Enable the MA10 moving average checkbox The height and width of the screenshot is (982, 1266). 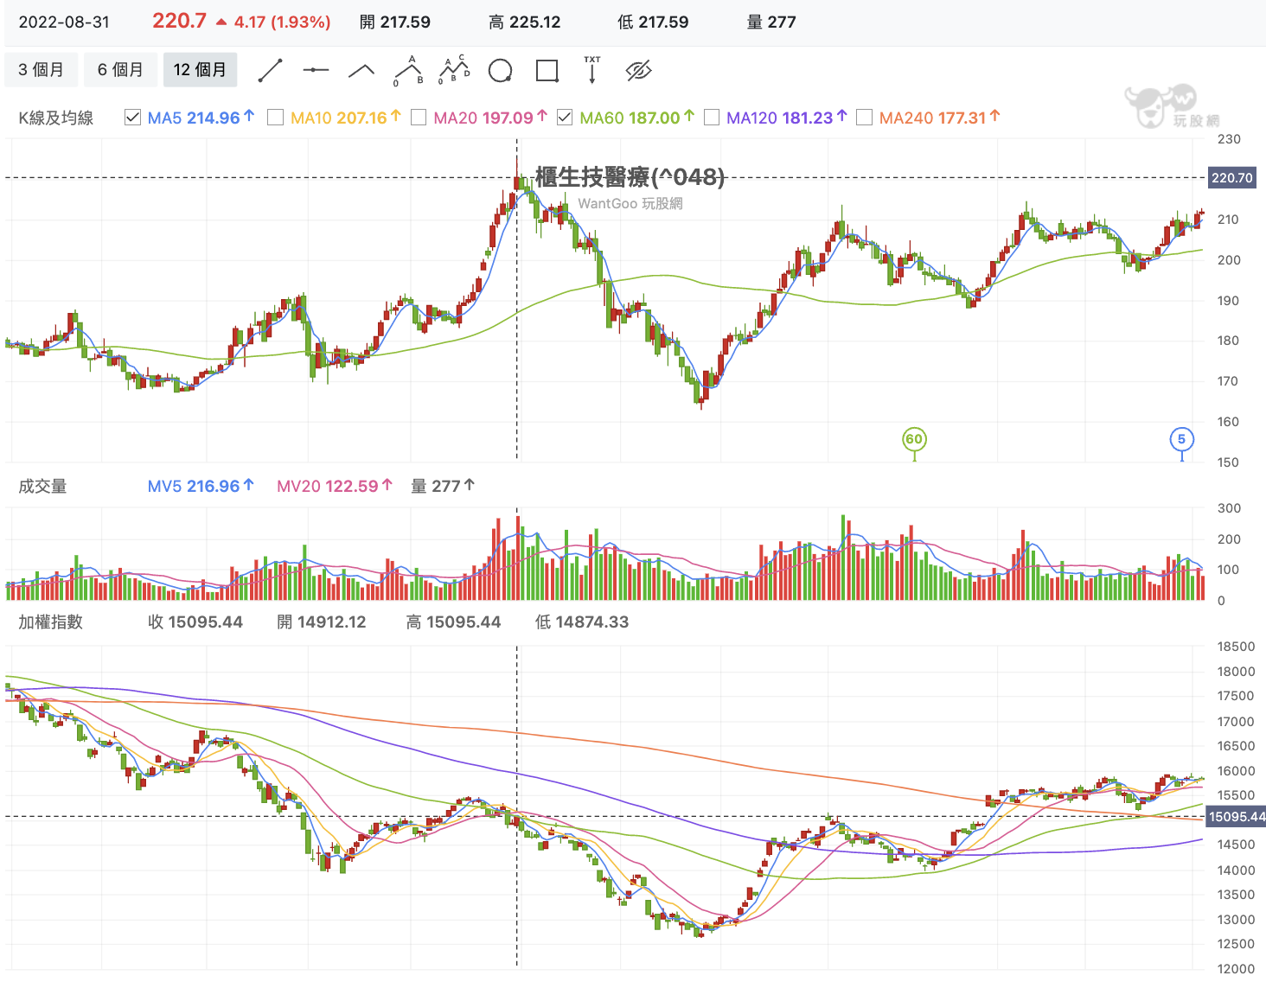275,118
